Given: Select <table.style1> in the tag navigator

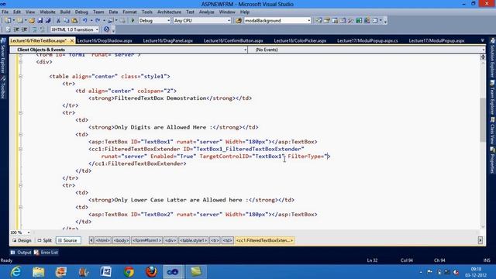Looking at the screenshot, I should tap(193, 240).
